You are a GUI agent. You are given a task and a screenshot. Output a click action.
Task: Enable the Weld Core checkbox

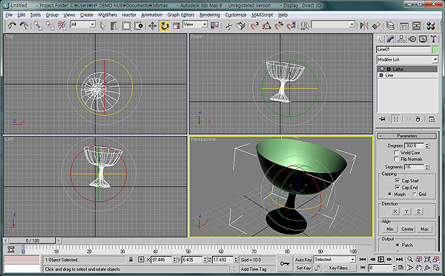click(396, 153)
